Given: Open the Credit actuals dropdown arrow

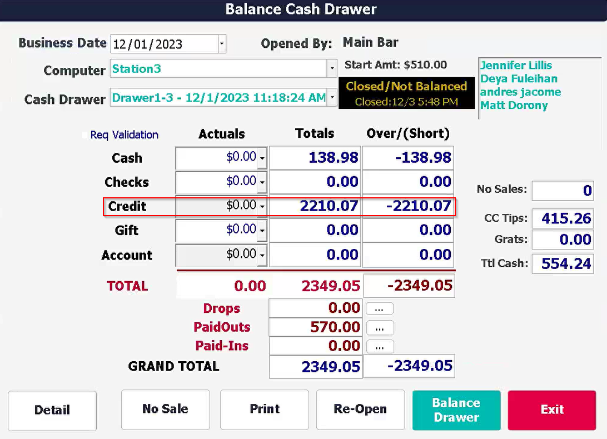Looking at the screenshot, I should [262, 206].
